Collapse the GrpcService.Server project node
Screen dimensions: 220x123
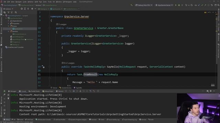click(6, 18)
